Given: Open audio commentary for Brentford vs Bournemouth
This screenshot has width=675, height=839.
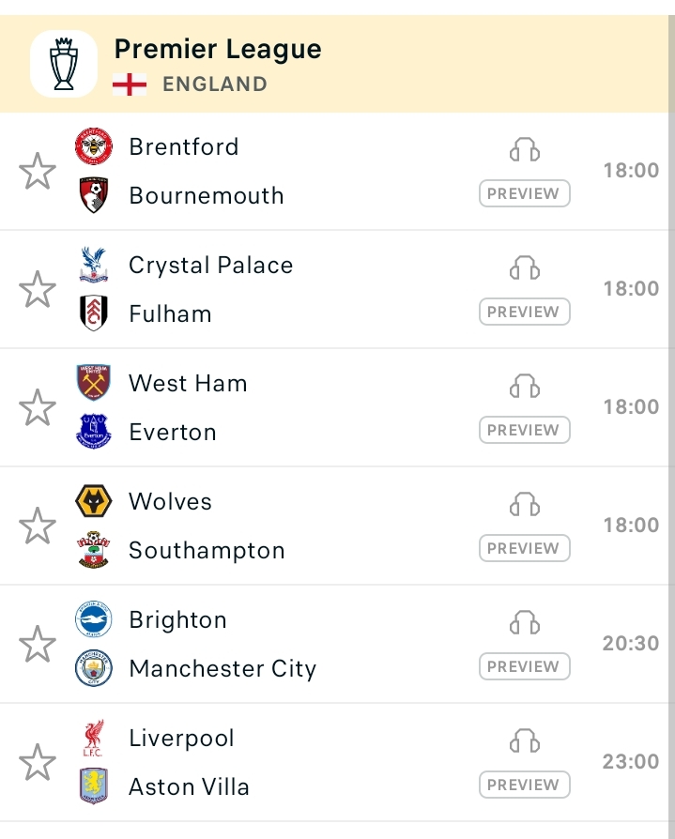Looking at the screenshot, I should pyautogui.click(x=525, y=150).
